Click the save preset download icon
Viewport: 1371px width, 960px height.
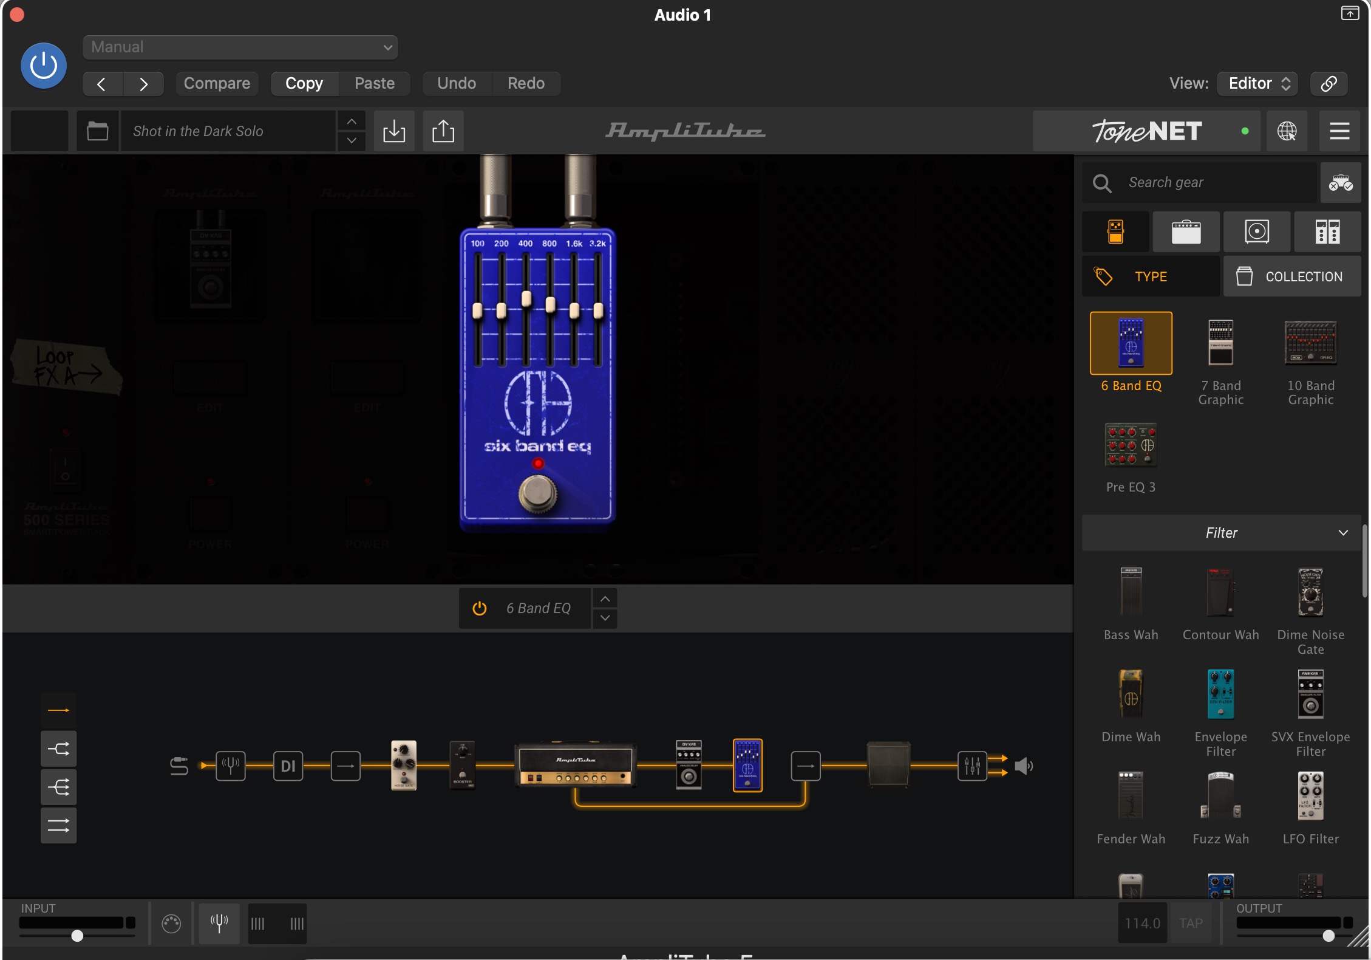(394, 131)
